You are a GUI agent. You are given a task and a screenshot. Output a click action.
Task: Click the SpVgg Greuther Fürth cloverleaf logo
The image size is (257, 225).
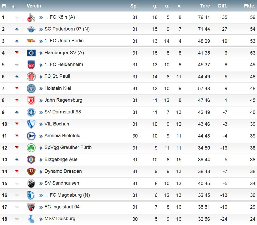pyautogui.click(x=31, y=148)
